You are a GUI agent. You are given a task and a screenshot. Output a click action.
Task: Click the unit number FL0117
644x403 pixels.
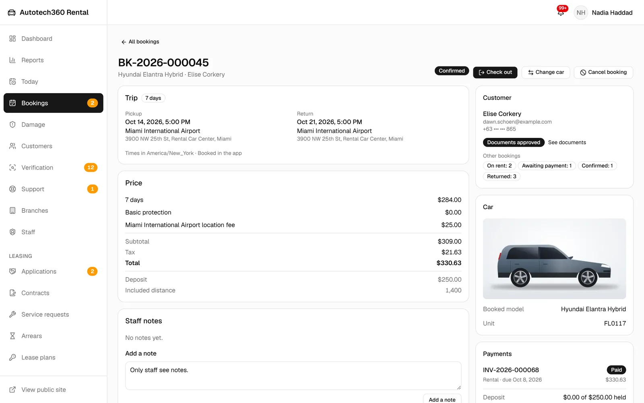pyautogui.click(x=615, y=324)
